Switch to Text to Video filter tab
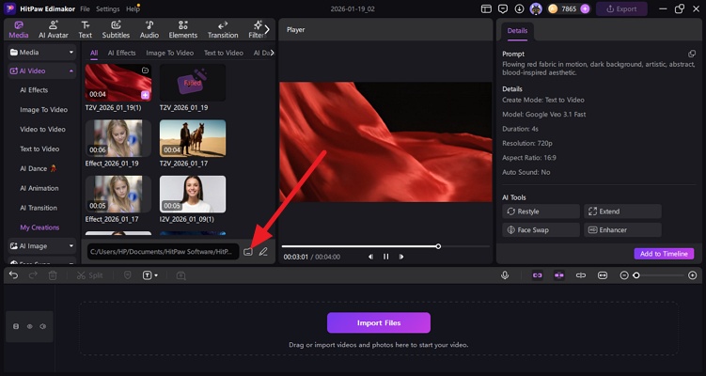706x376 pixels. pos(224,53)
